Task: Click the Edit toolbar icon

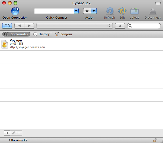Action: click(x=122, y=11)
